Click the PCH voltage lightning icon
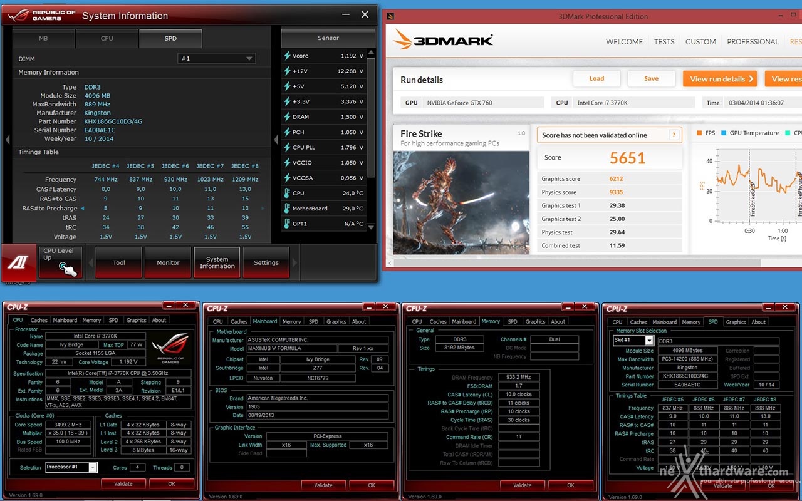The image size is (802, 501). [x=287, y=132]
